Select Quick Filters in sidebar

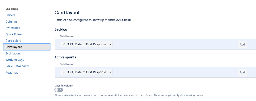(x=14, y=34)
